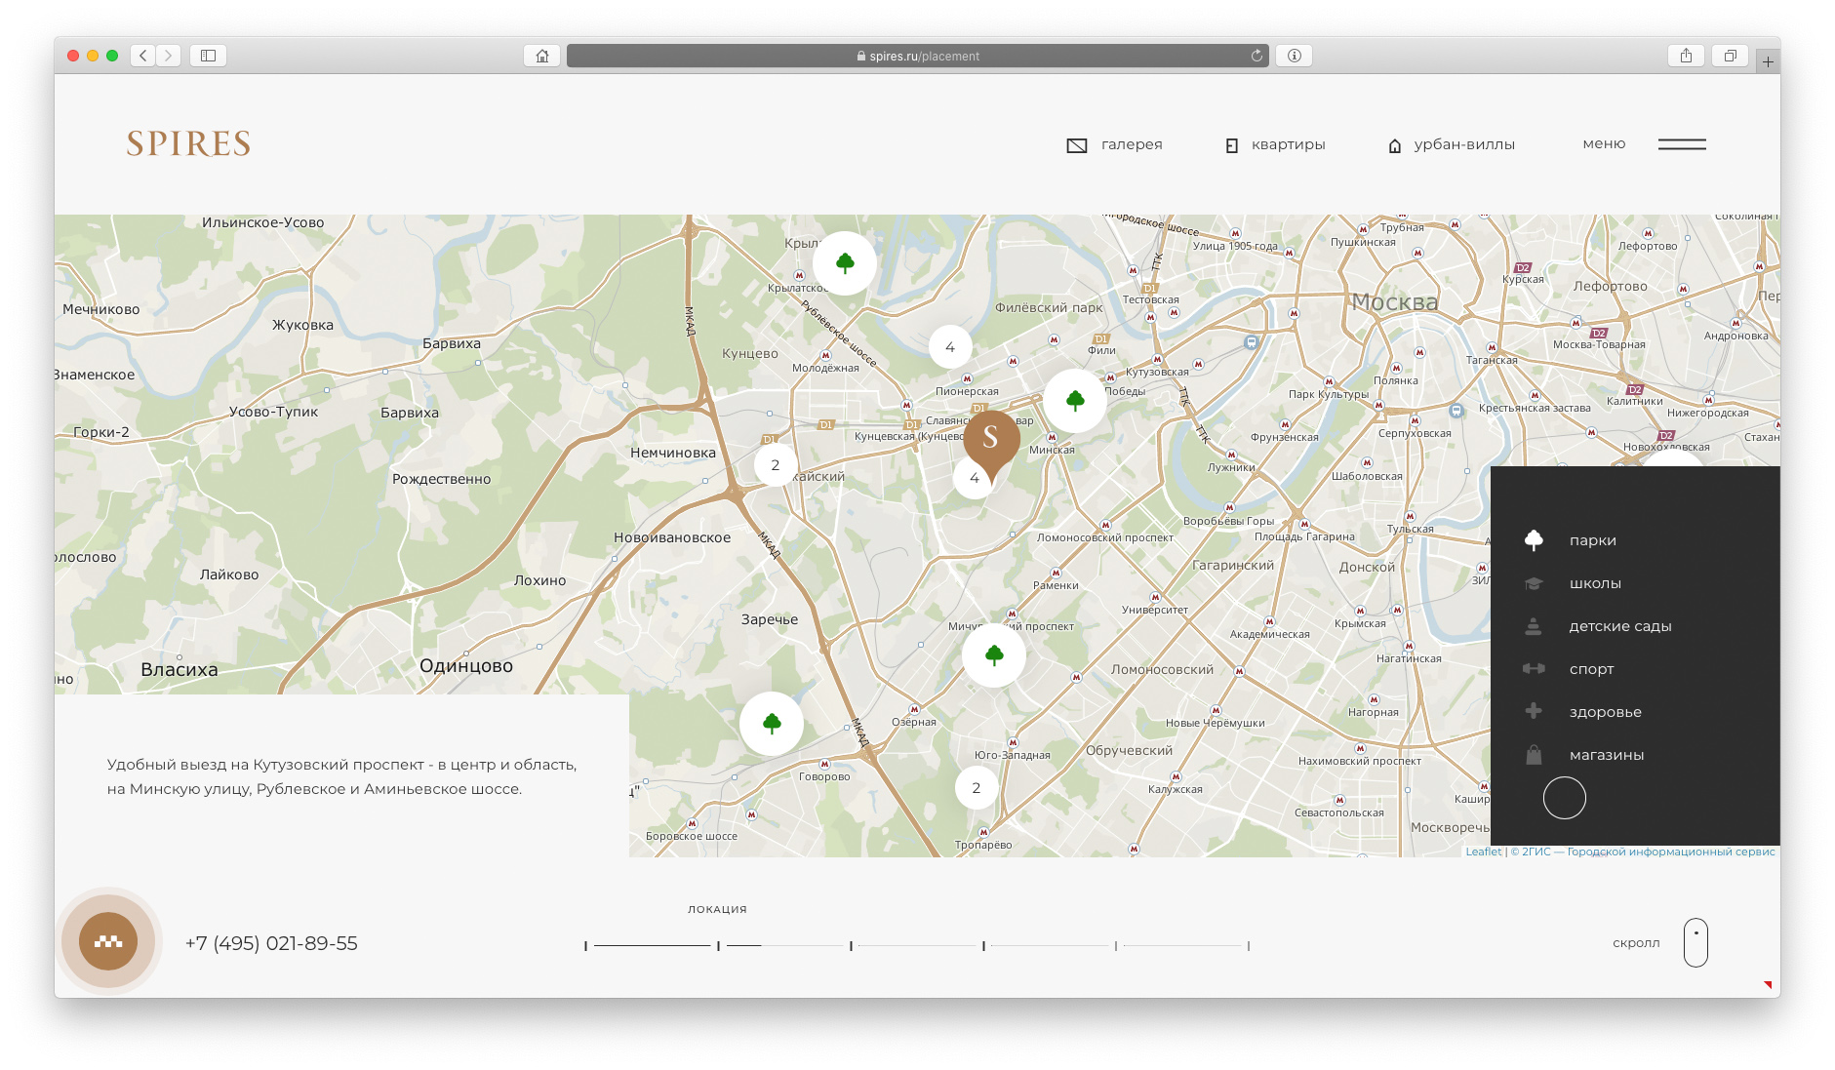Click cluster marker 4 near Пионерская
The height and width of the screenshot is (1070, 1835).
(x=950, y=347)
